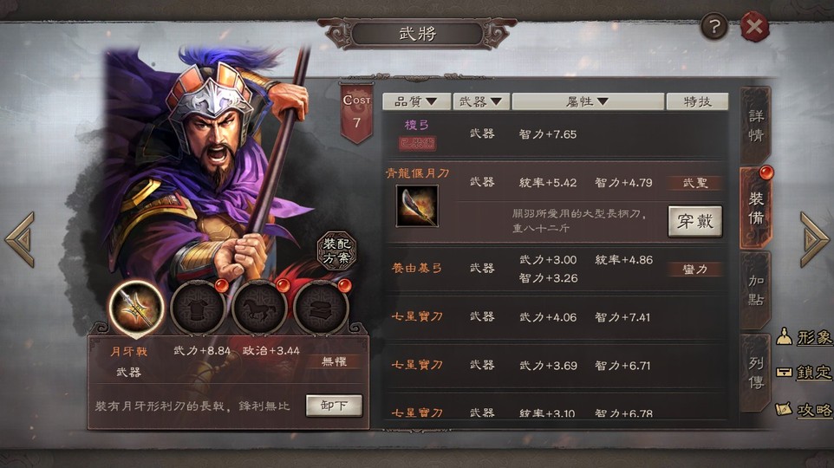Go to next general with right arrow

tap(814, 239)
